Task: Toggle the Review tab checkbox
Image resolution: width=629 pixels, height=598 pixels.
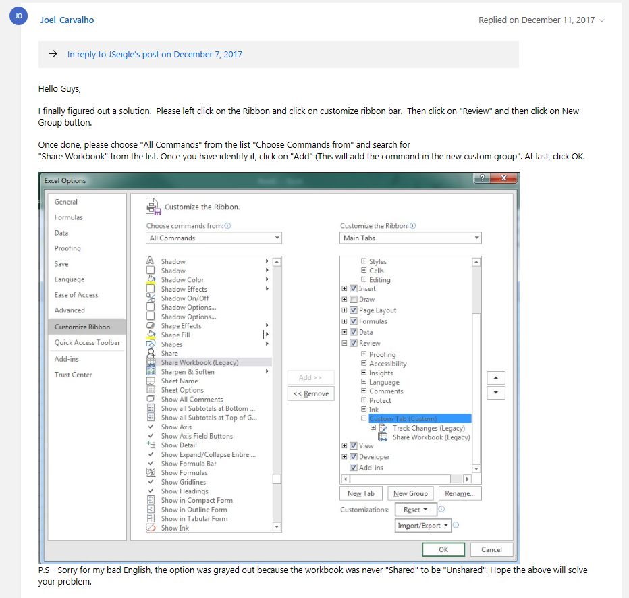Action: coord(354,343)
